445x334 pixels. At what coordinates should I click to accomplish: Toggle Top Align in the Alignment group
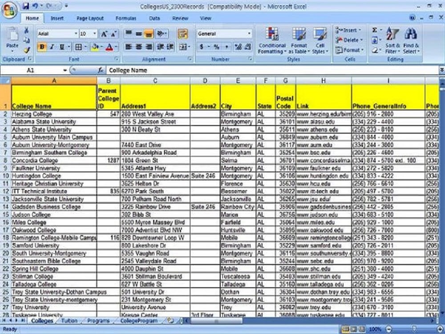pos(129,34)
